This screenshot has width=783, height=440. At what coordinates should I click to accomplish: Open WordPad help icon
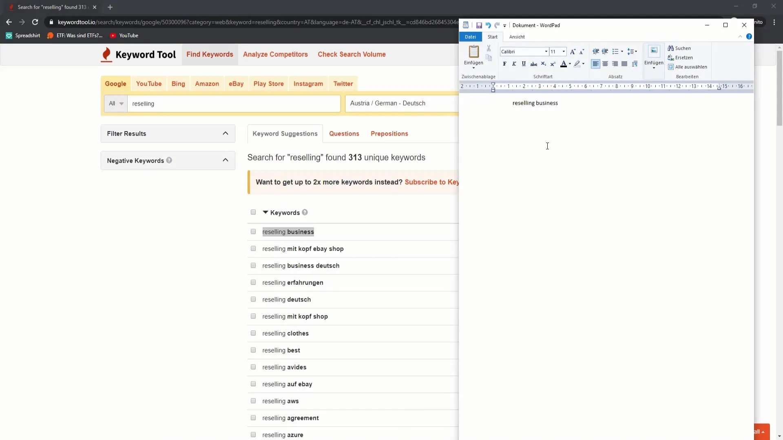749,37
